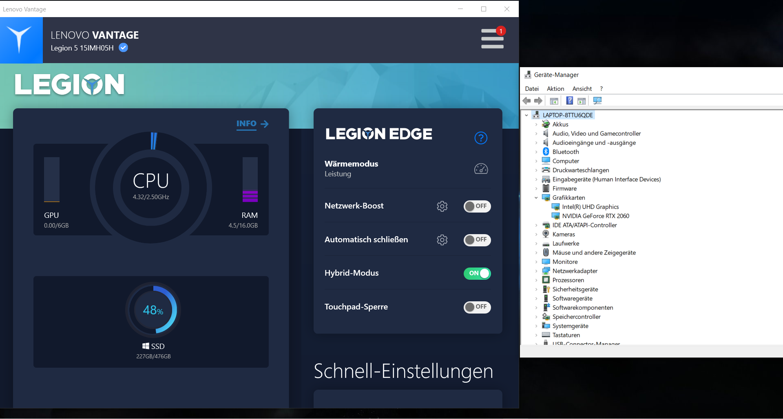Image resolution: width=783 pixels, height=419 pixels.
Task: Select IDE ATA/ATAPI-Controller entry
Action: pos(584,225)
